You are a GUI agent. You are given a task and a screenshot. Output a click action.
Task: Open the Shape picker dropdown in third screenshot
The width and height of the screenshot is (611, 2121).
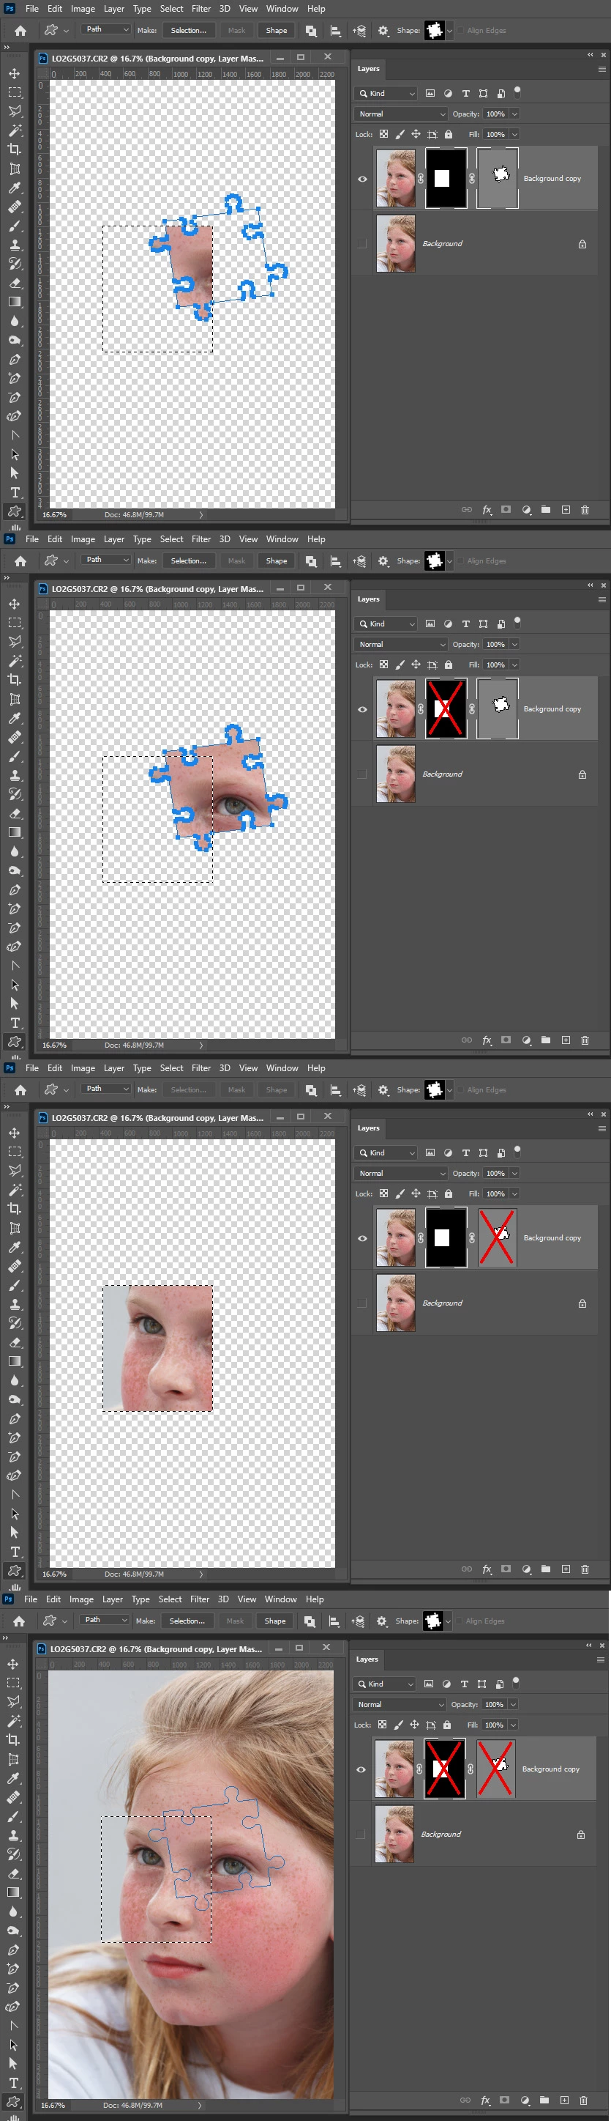[449, 1089]
